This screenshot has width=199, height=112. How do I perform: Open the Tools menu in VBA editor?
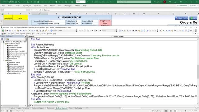37,34
